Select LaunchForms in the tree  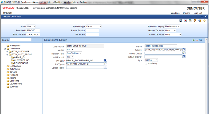pyautogui.click(x=16, y=84)
